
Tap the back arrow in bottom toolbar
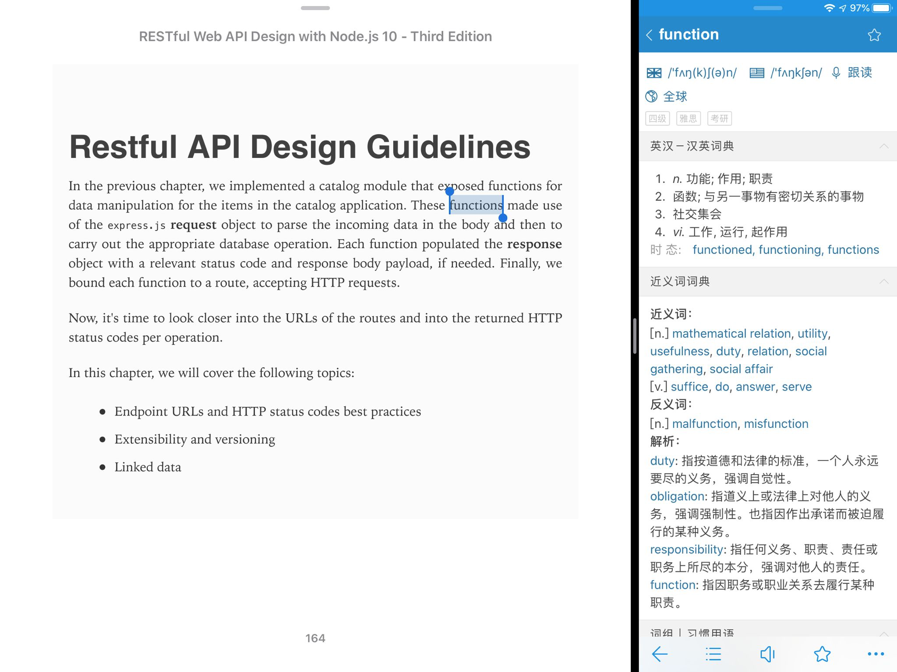click(x=660, y=654)
